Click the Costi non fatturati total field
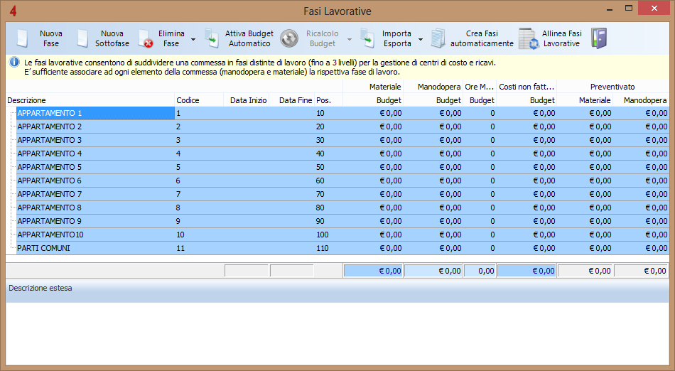Viewport: 675px width, 371px height. (527, 271)
